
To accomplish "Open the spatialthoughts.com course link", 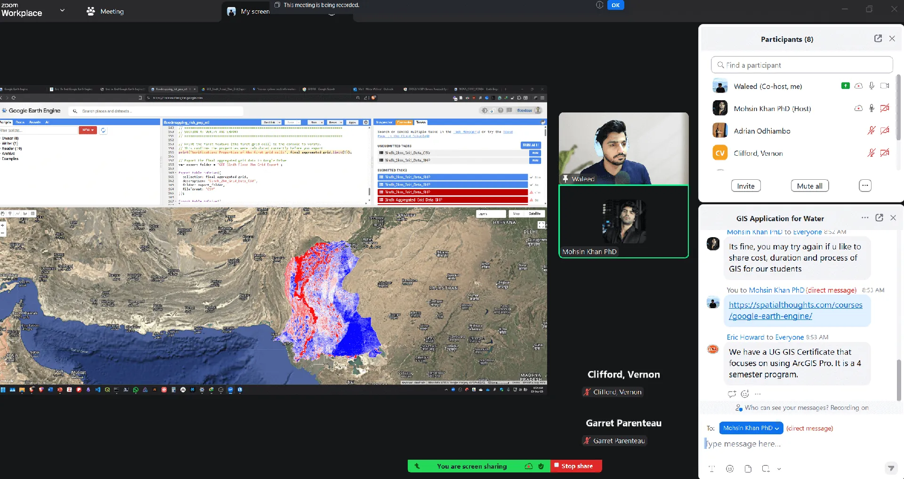I will tap(795, 311).
